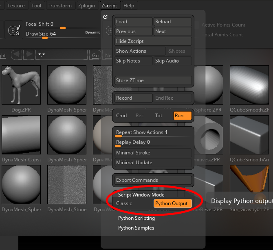This screenshot has height=250, width=273.
Task: Adjust the Draw Size slider
Action: [x=45, y=37]
